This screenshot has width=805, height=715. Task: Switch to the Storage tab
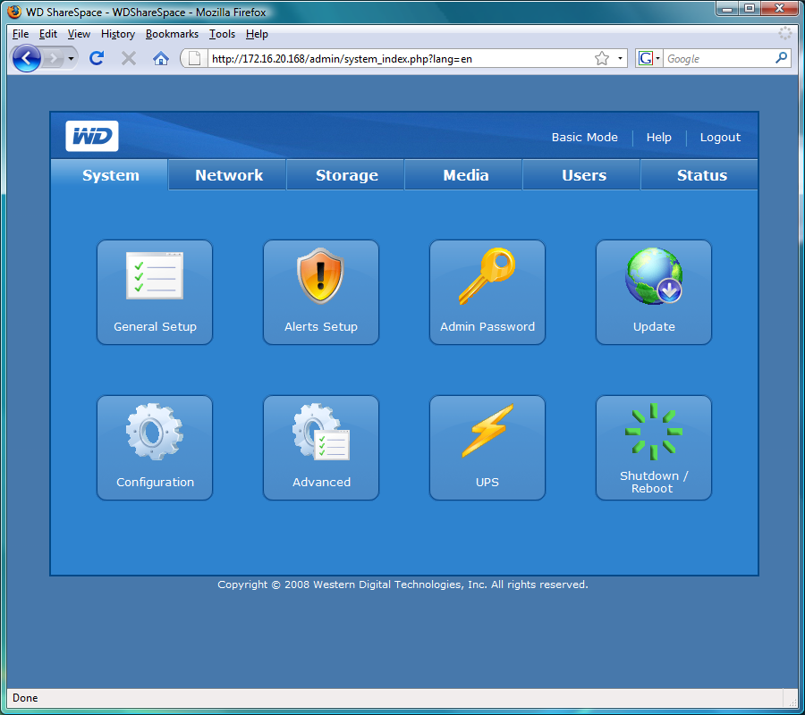click(346, 175)
